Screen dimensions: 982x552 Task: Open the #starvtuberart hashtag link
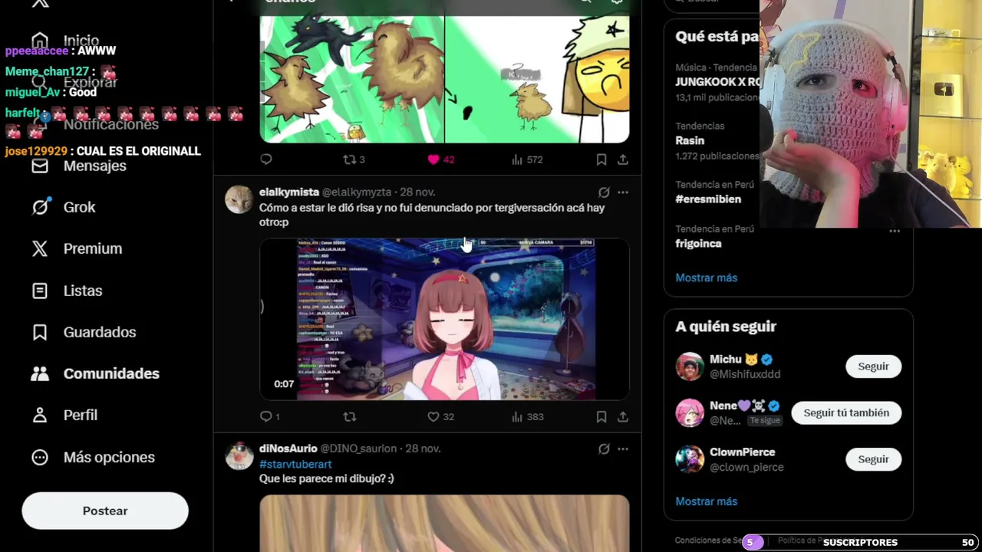[x=295, y=464]
